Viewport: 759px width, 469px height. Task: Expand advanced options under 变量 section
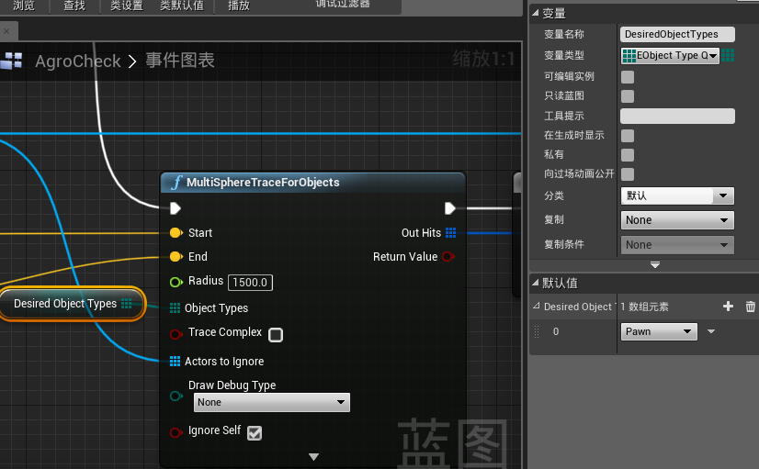[x=655, y=265]
